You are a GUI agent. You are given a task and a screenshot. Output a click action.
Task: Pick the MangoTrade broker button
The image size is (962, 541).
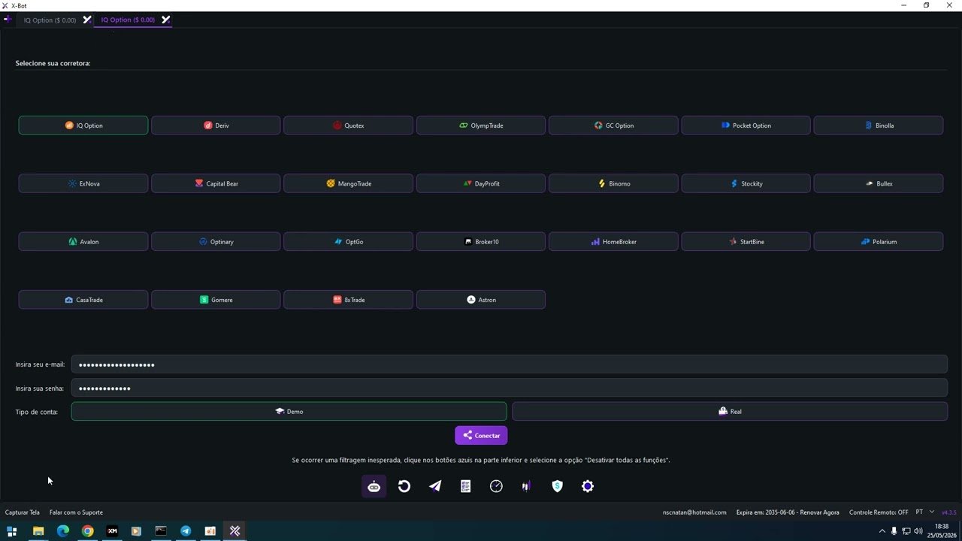coord(348,183)
